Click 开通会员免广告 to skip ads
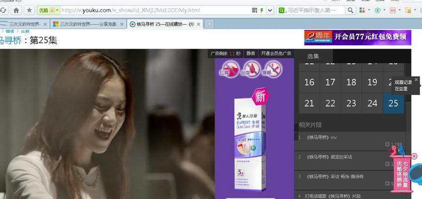This screenshot has height=199, width=422. coord(276,53)
